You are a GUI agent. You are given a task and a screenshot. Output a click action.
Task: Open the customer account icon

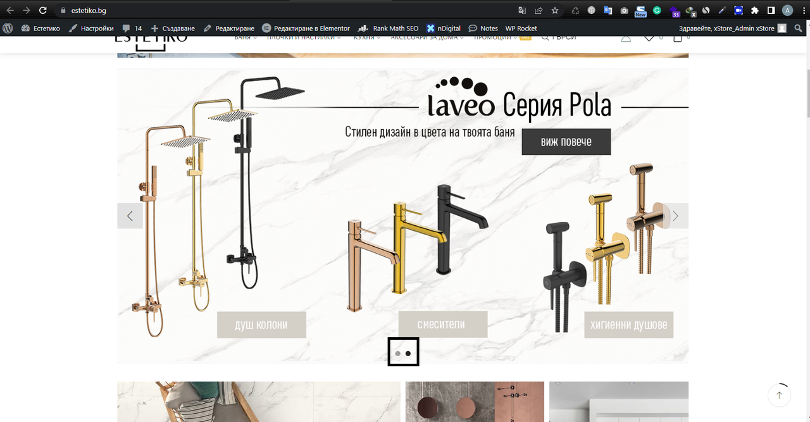(626, 38)
